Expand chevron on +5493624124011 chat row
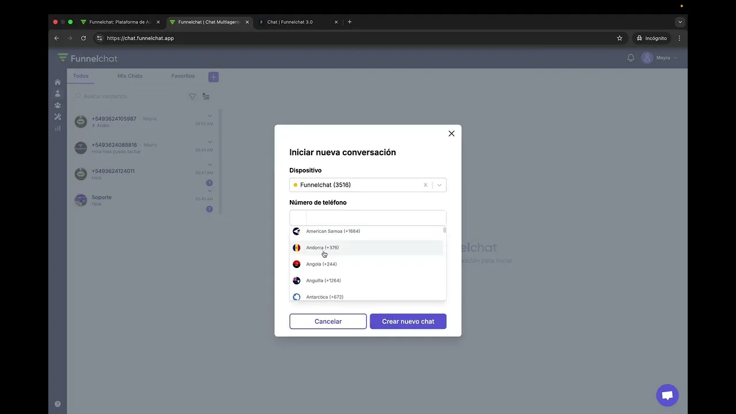Viewport: 736px width, 414px height. [210, 165]
